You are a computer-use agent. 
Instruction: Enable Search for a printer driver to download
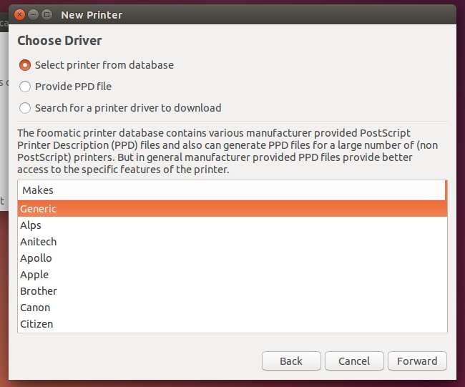[25, 108]
